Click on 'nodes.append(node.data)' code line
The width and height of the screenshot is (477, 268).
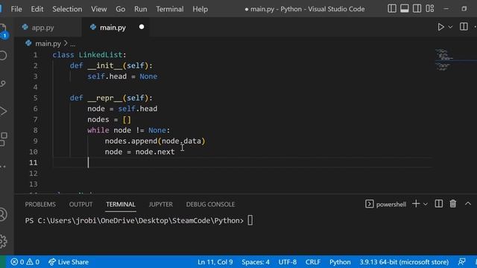click(155, 141)
